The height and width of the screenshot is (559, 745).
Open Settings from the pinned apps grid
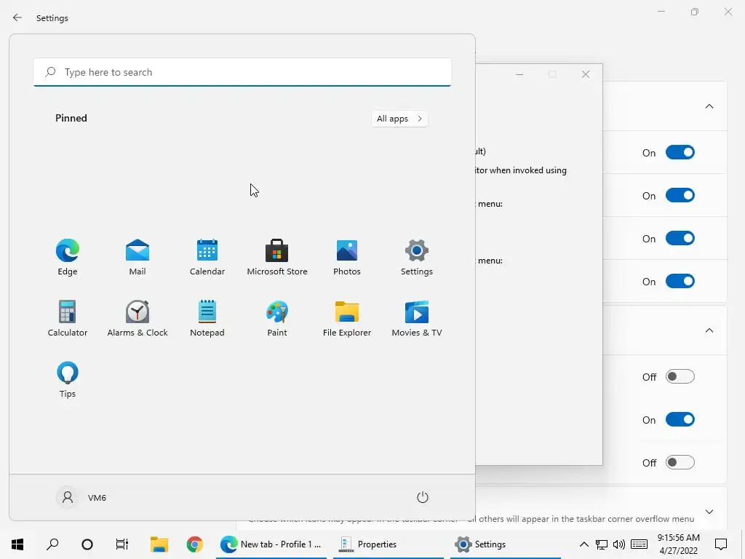tap(417, 257)
